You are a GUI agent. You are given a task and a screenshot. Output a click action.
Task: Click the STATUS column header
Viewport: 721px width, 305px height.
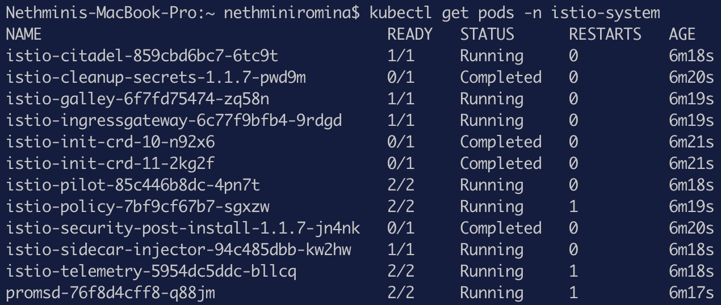[487, 35]
